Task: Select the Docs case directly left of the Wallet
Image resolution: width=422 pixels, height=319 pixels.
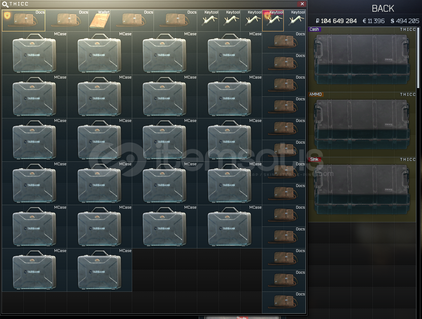Action: pos(67,20)
